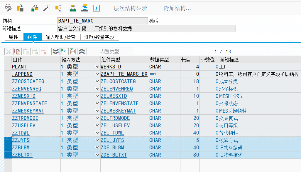
Task: Open the type dropdown on the PLANT row
Action: pos(97,67)
